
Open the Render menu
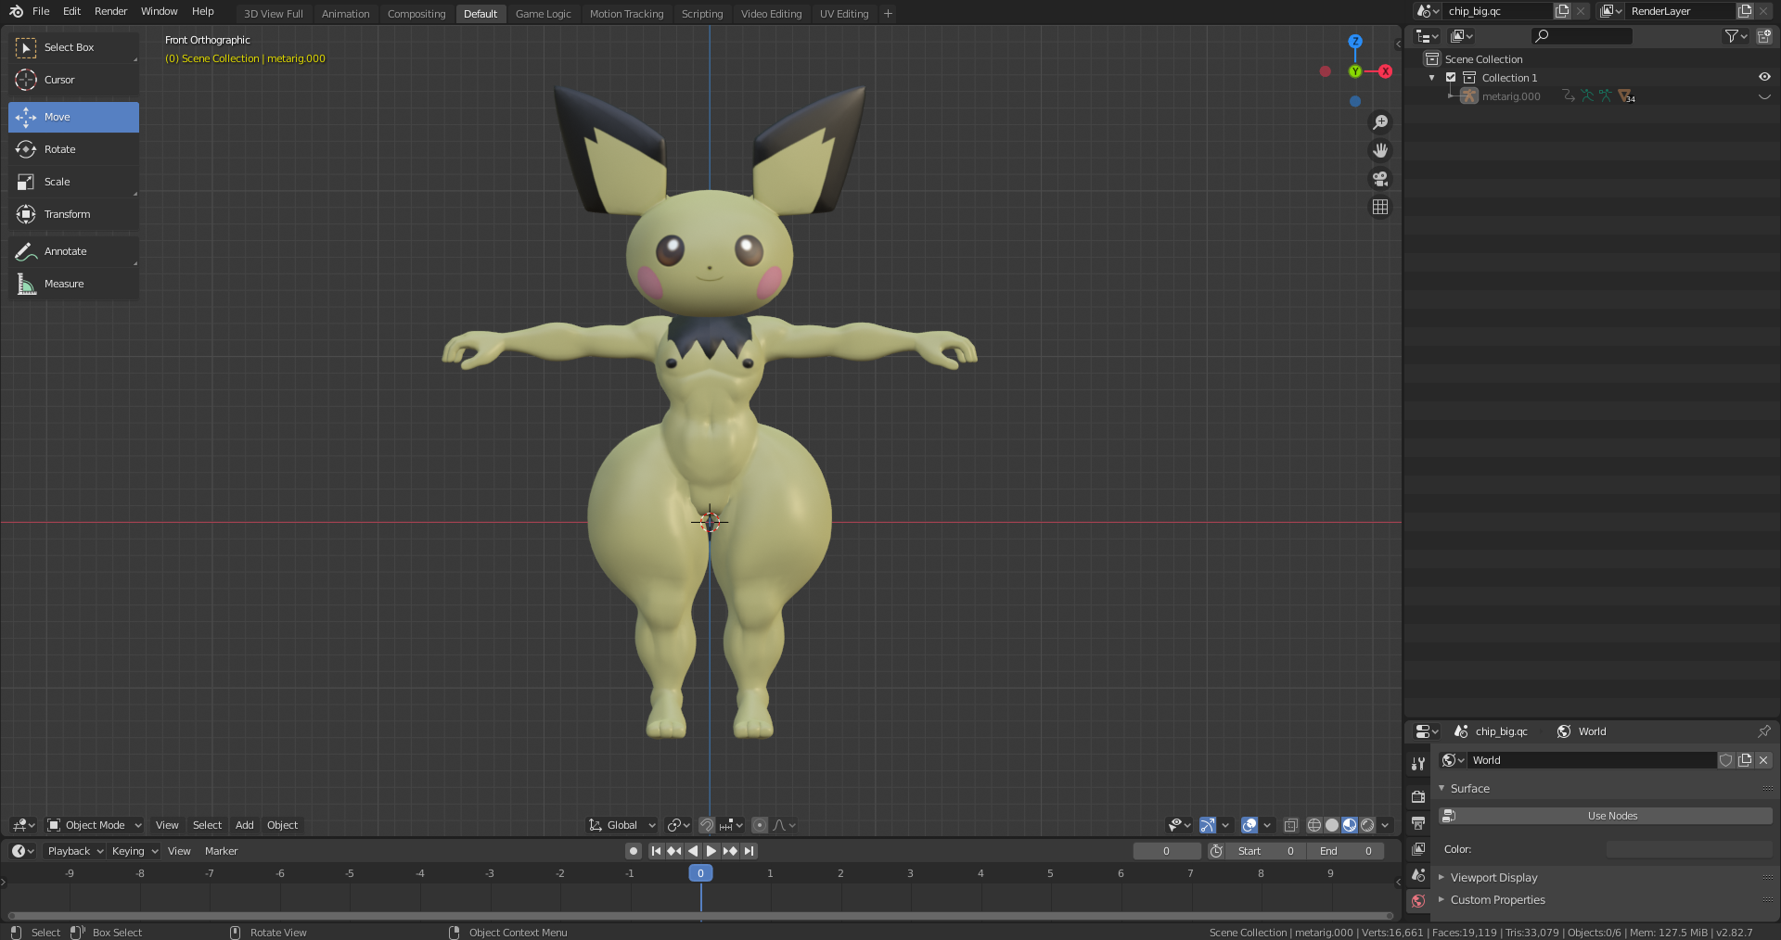point(110,11)
